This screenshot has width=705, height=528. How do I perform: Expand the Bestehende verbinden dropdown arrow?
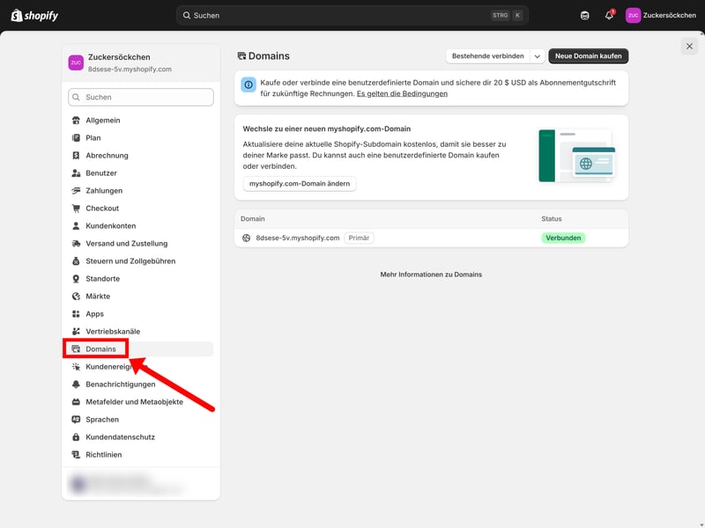click(x=538, y=56)
